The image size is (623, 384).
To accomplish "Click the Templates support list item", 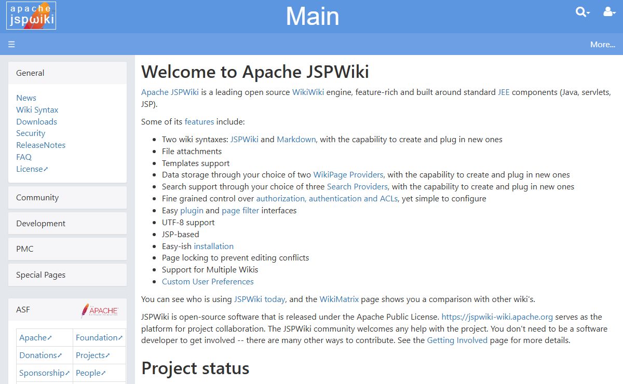I will 196,163.
